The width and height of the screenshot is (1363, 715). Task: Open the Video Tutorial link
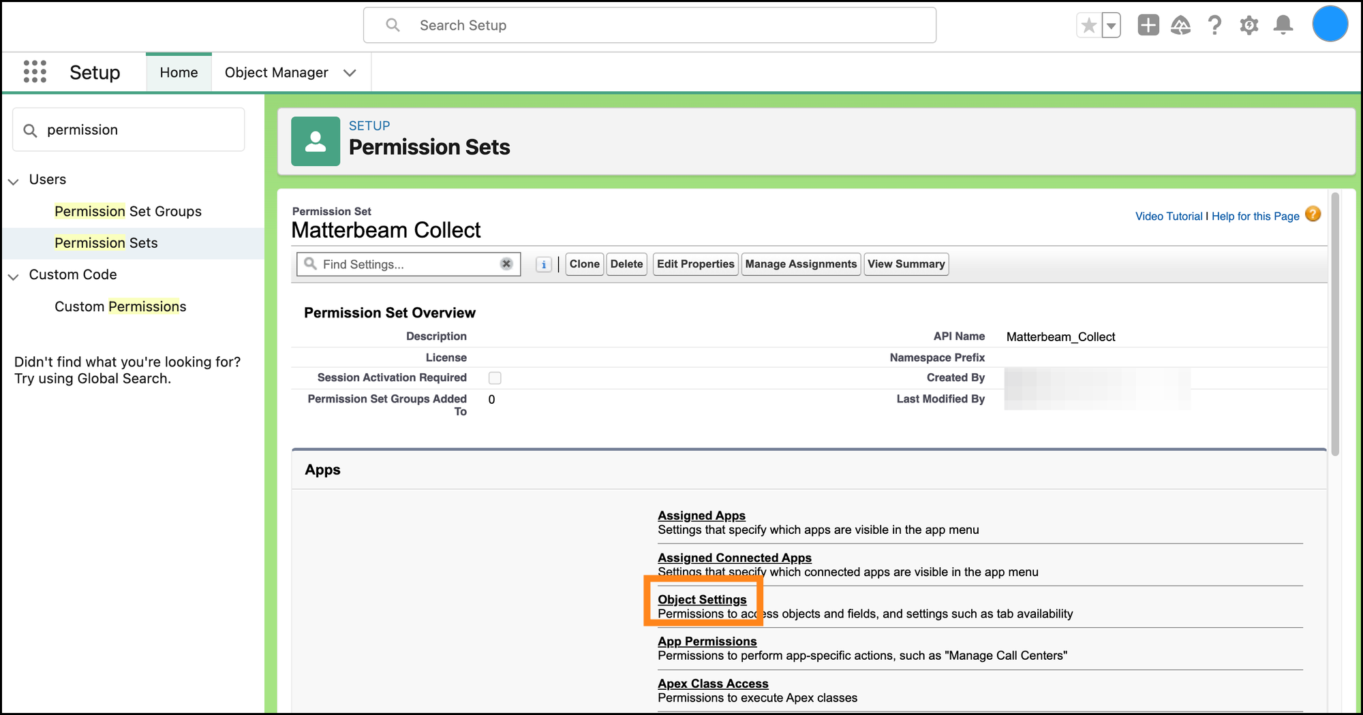tap(1169, 216)
